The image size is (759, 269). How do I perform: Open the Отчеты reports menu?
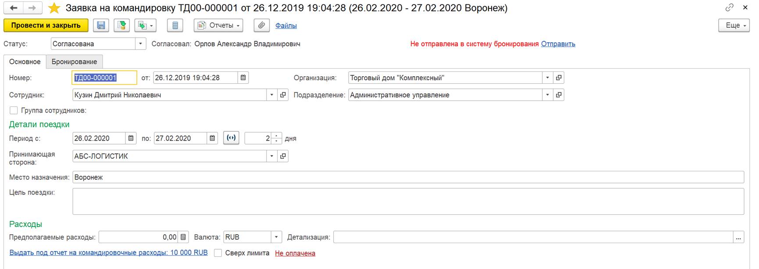pos(218,25)
